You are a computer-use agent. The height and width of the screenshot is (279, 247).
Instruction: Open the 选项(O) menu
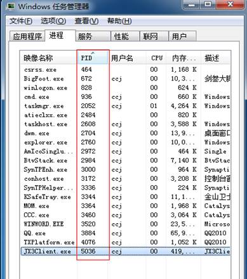(53, 21)
